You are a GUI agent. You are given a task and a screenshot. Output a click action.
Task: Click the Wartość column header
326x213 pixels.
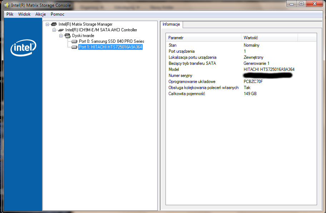point(270,38)
